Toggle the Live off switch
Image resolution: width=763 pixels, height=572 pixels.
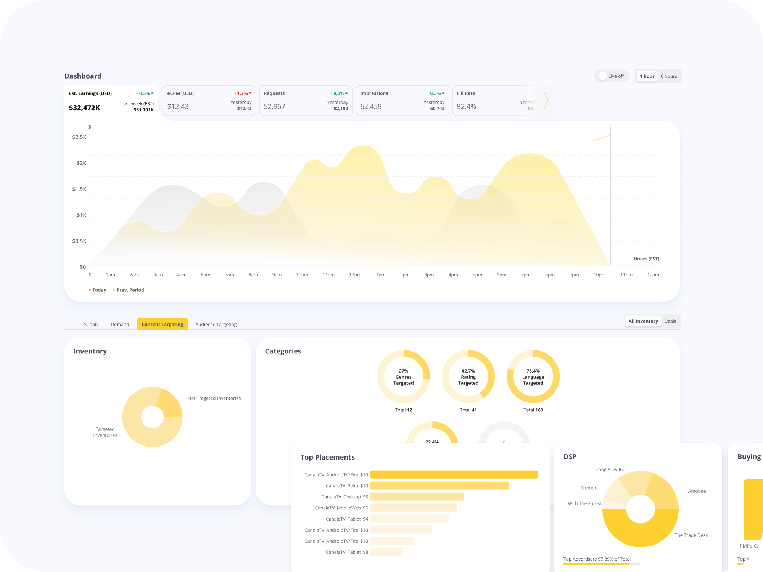point(603,76)
